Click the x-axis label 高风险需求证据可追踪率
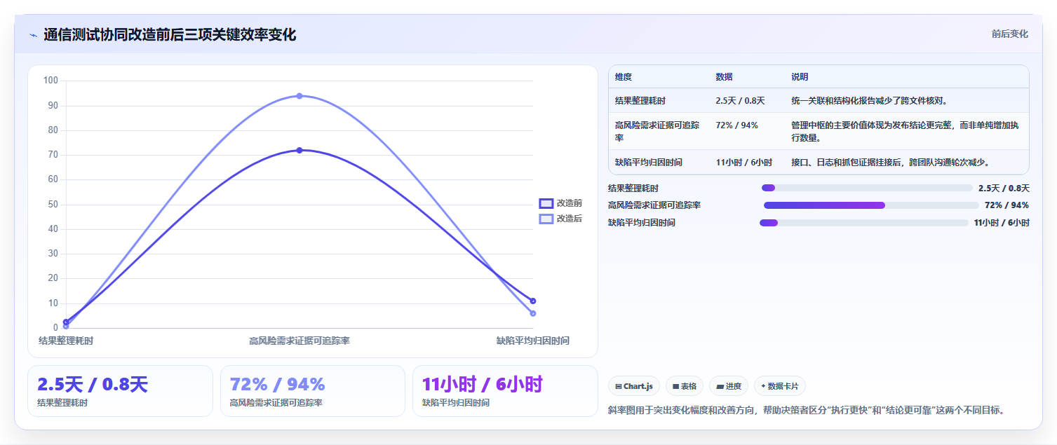The width and height of the screenshot is (1057, 445). (x=299, y=341)
